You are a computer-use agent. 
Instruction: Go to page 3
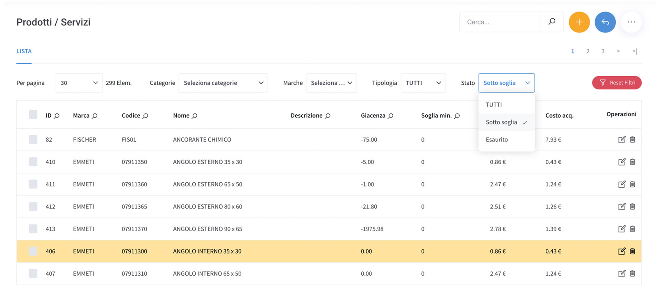click(x=603, y=51)
